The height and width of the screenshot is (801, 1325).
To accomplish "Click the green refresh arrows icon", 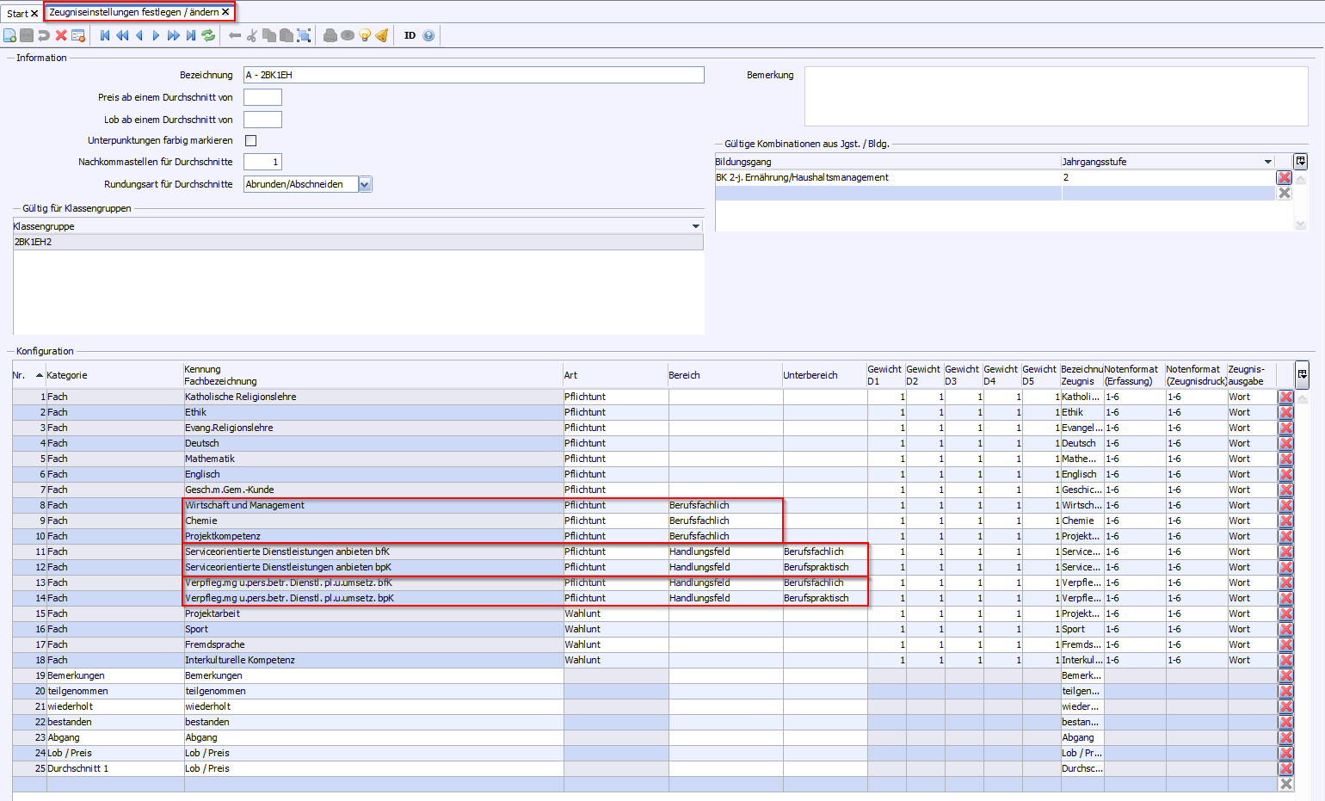I will tap(208, 35).
